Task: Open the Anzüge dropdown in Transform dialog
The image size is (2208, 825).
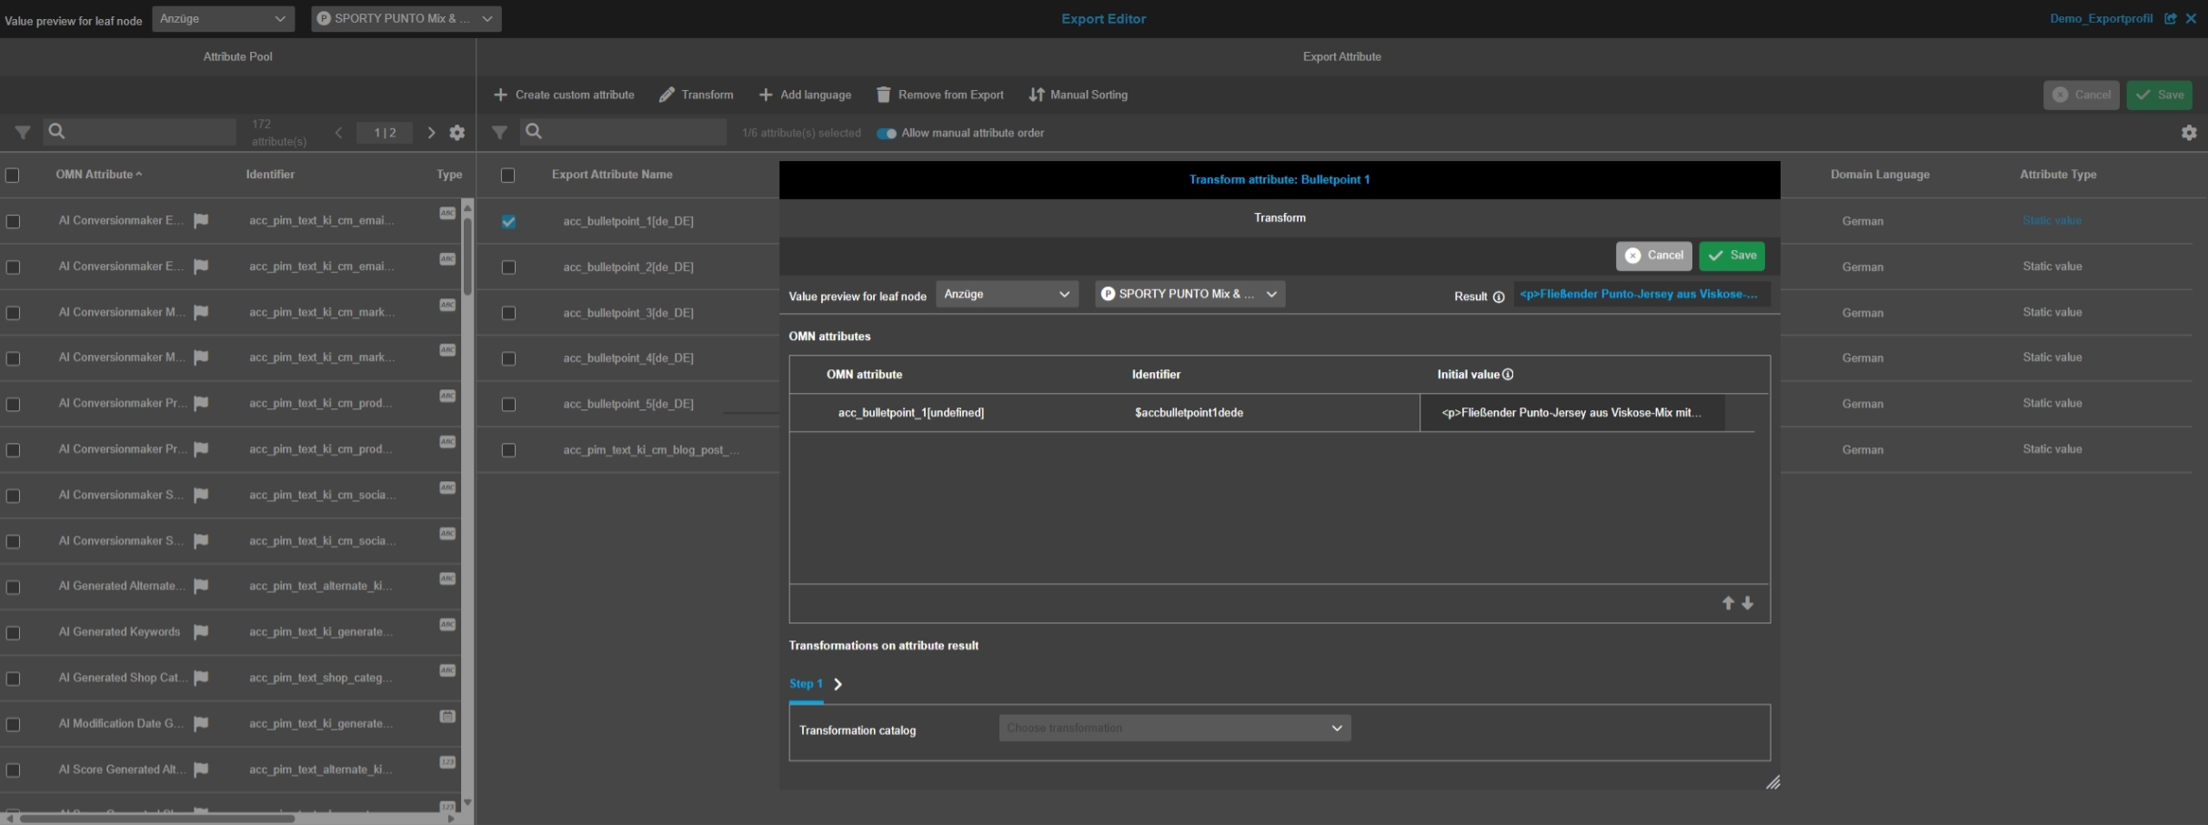Action: pyautogui.click(x=1007, y=294)
